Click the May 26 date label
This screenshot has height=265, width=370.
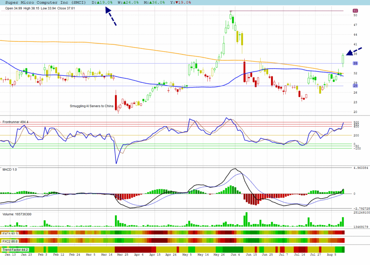click(x=219, y=255)
